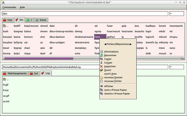Click the nouveau Dossier folder icon

point(101,77)
